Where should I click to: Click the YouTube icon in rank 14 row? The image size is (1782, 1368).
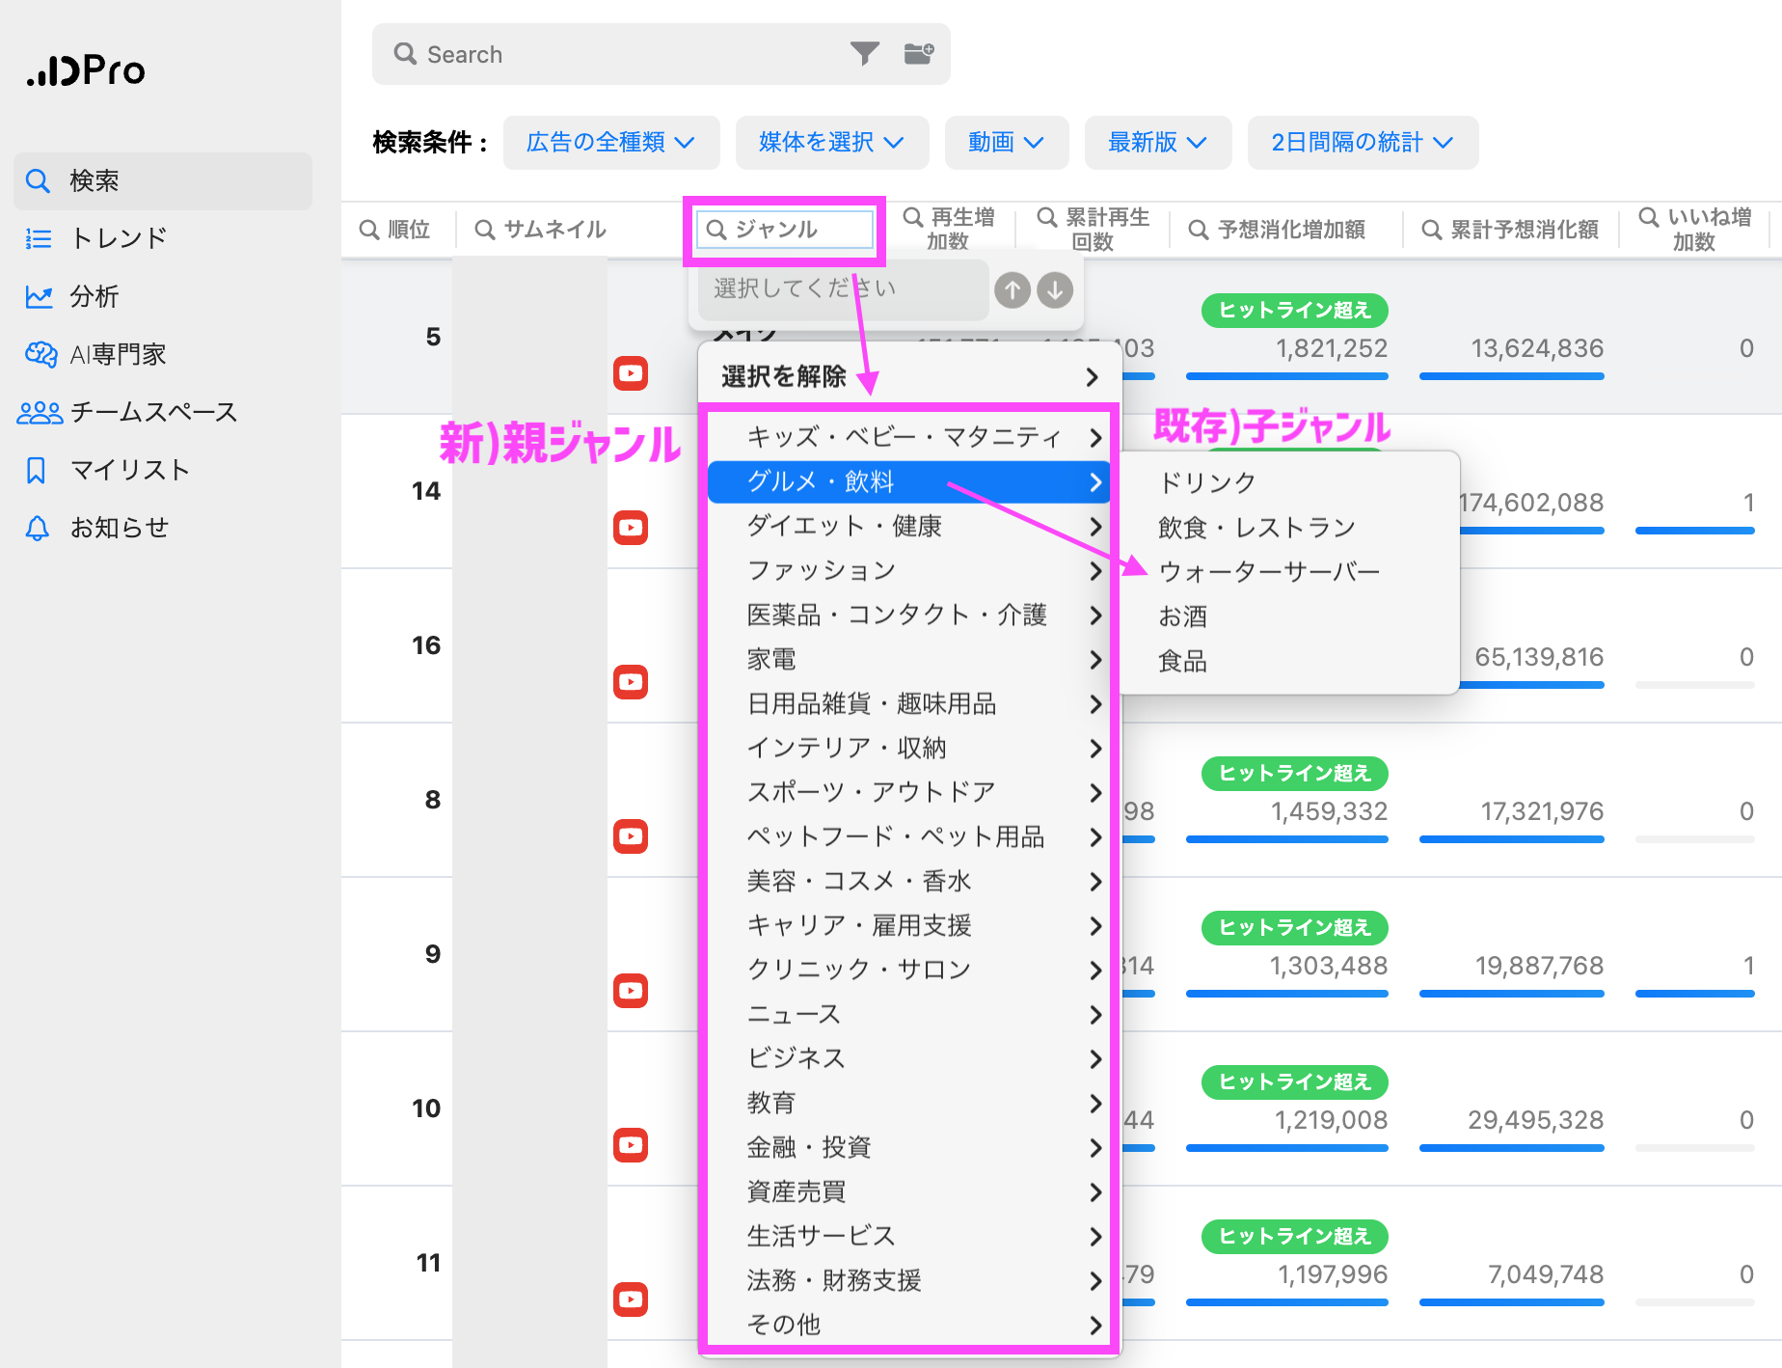tap(631, 528)
